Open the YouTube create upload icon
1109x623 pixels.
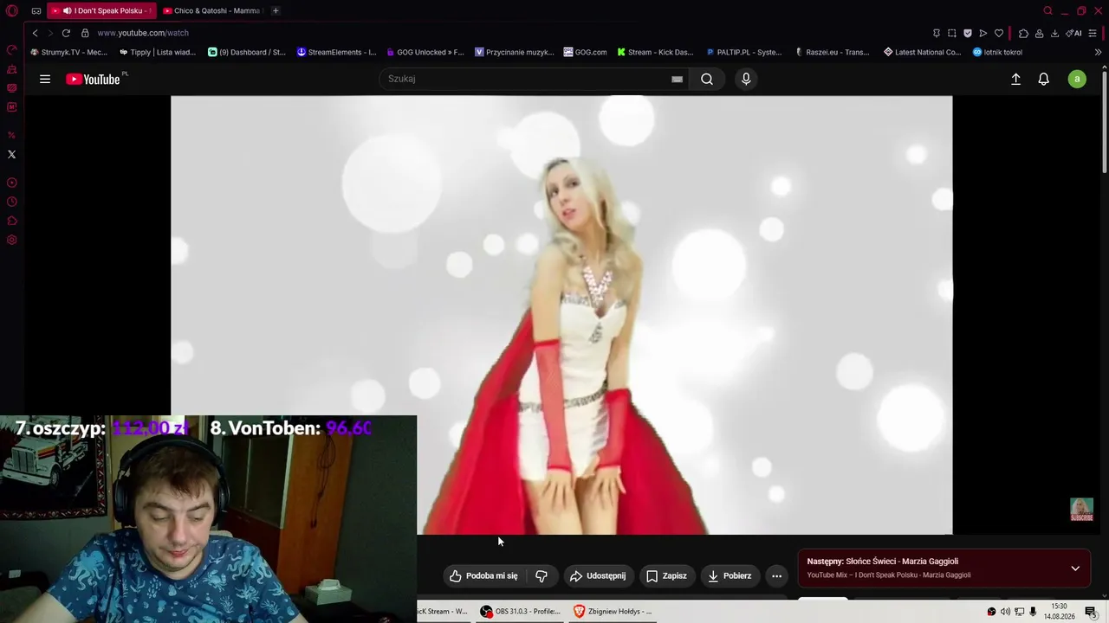point(1016,79)
